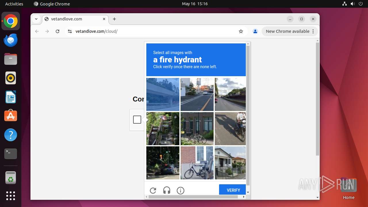Select the white house image tile
The width and height of the screenshot is (368, 207).
(230, 163)
